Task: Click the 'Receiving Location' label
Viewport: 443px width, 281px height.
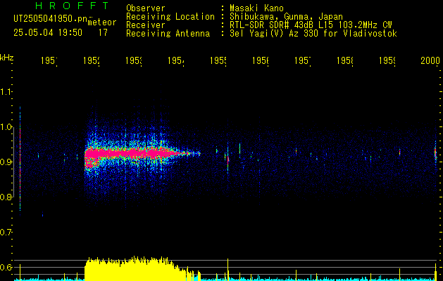Action: point(170,17)
